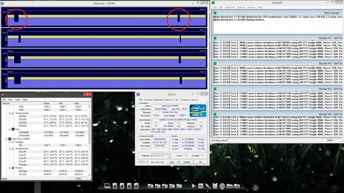Image resolution: width=344 pixels, height=193 pixels.
Task: Click the Value column header in HWMonitor
Action: 50,103
